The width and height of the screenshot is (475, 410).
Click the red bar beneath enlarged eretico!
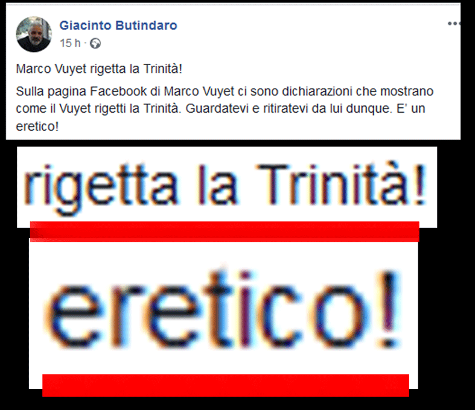point(226,385)
